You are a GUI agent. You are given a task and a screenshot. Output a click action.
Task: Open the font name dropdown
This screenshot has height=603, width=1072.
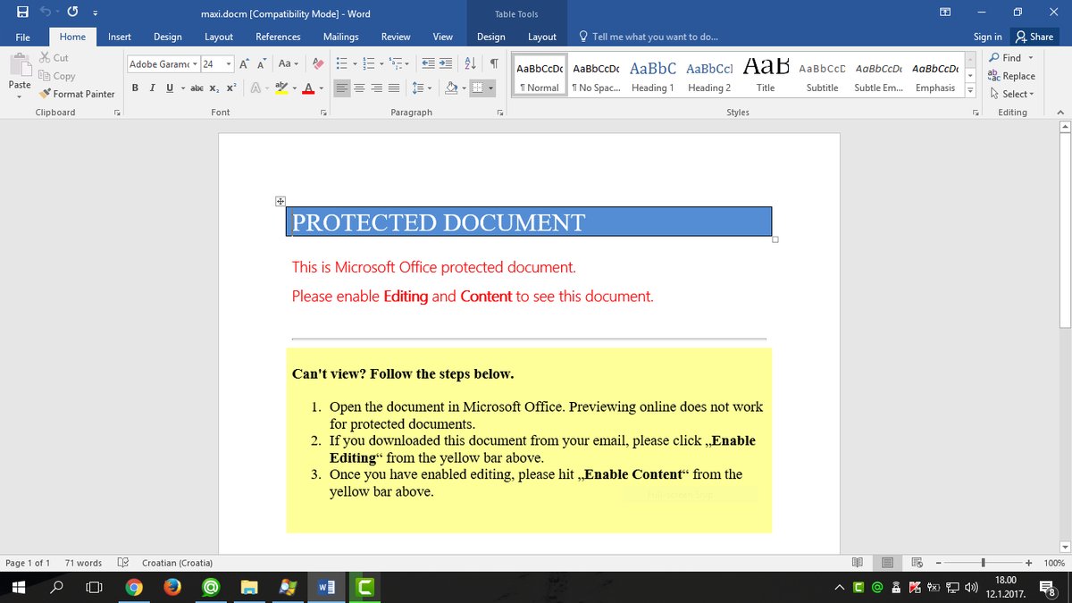193,64
